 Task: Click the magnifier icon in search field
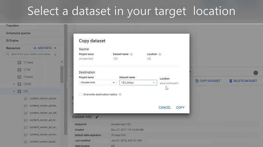pyautogui.click(x=8, y=54)
